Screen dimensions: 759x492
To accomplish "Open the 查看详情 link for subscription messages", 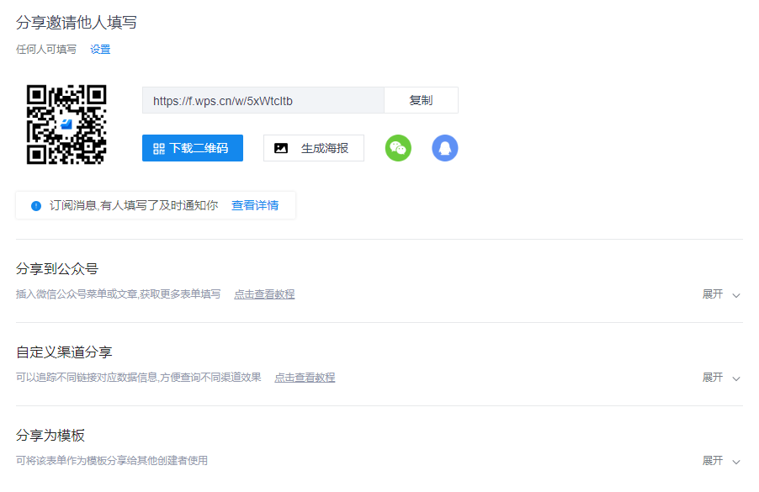I will (x=255, y=205).
